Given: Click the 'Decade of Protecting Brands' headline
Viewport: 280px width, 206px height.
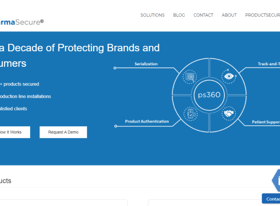Looking at the screenshot, I should pos(80,48).
